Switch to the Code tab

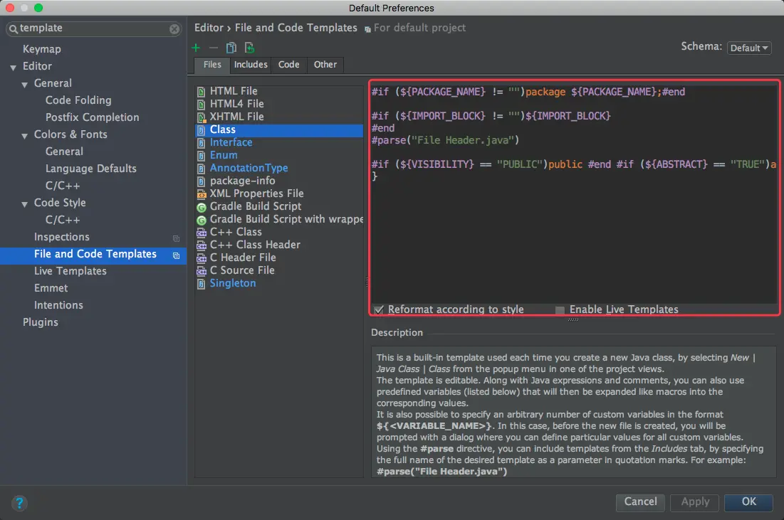click(288, 65)
